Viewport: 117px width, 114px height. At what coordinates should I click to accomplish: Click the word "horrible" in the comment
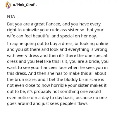[x=59, y=85]
